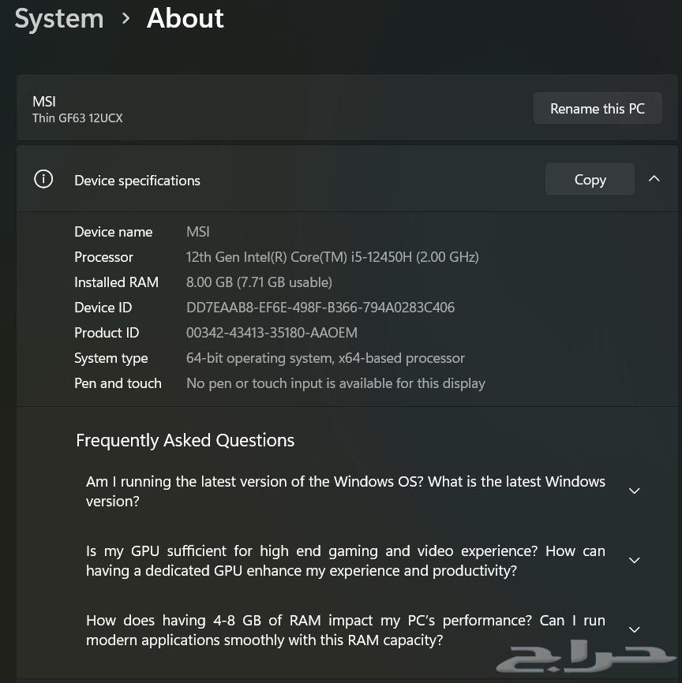Screen dimensions: 682x683
Task: Click the info icon beside Device specifications
Action: (43, 179)
